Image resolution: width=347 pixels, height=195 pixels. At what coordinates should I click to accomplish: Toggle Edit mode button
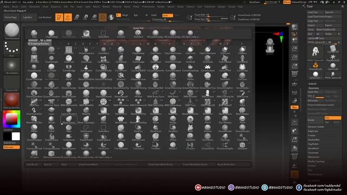point(59,17)
